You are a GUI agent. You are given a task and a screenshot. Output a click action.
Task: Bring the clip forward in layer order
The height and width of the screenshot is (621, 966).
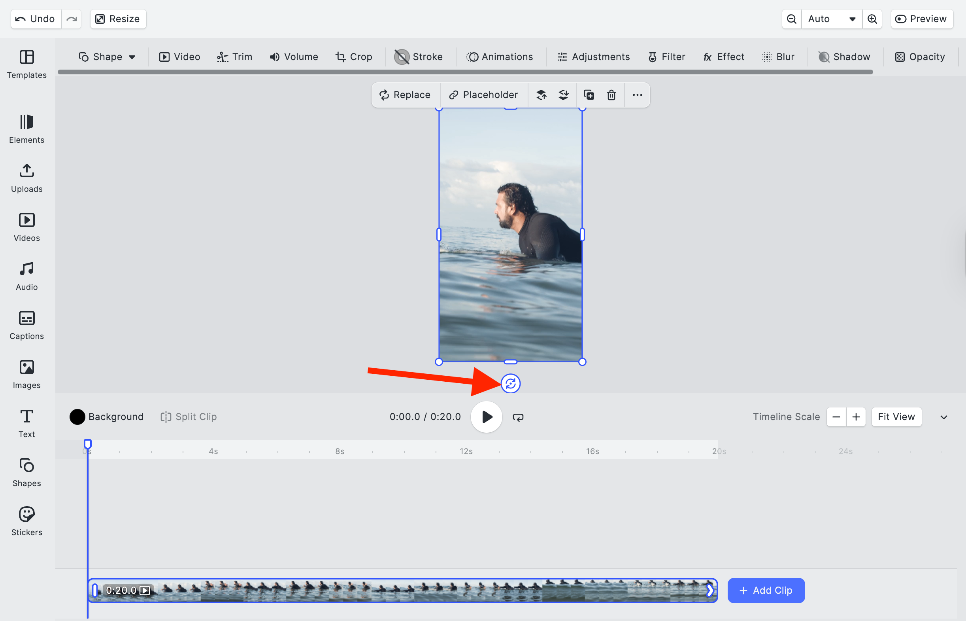point(541,95)
